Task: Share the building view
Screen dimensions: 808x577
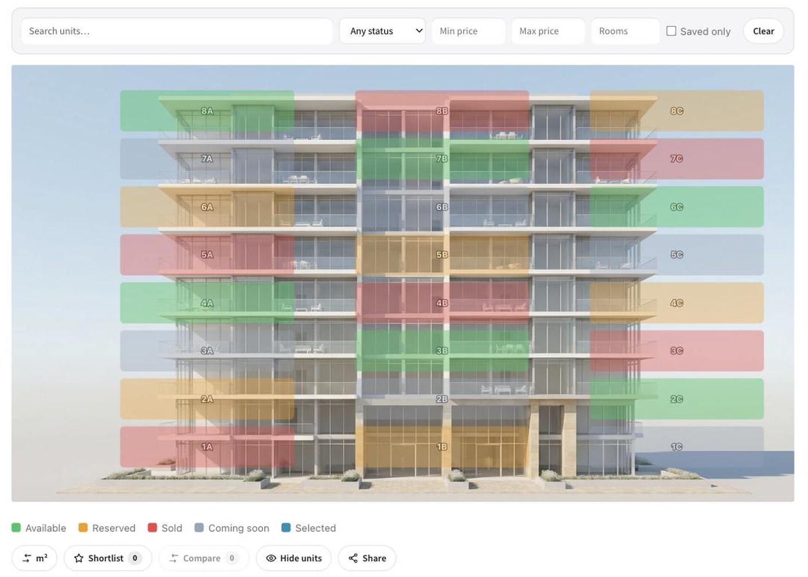Action: pos(367,558)
